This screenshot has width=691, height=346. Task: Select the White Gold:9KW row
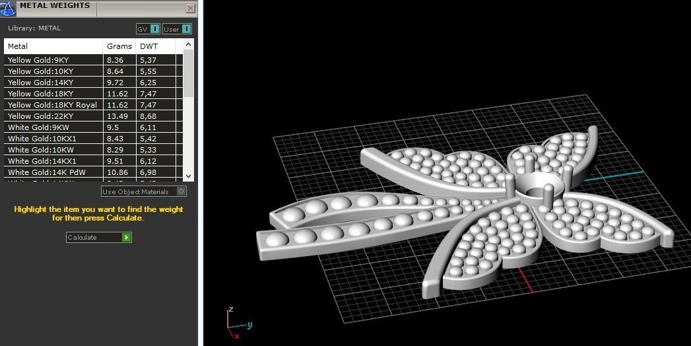coord(94,127)
